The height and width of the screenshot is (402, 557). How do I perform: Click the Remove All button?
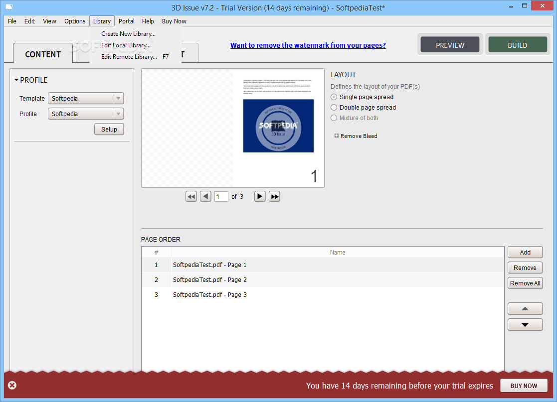525,283
